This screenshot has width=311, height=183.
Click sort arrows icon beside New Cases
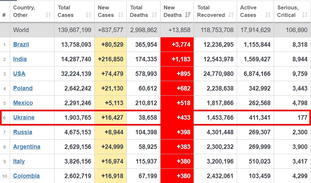click(x=121, y=15)
